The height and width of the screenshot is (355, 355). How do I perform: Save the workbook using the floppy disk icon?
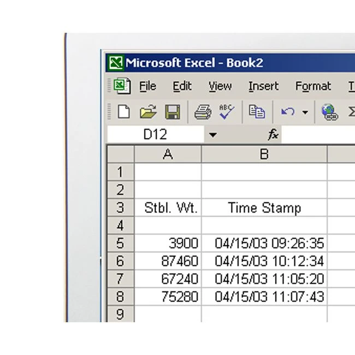[x=173, y=112]
